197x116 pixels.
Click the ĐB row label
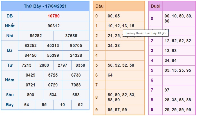point(10,16)
